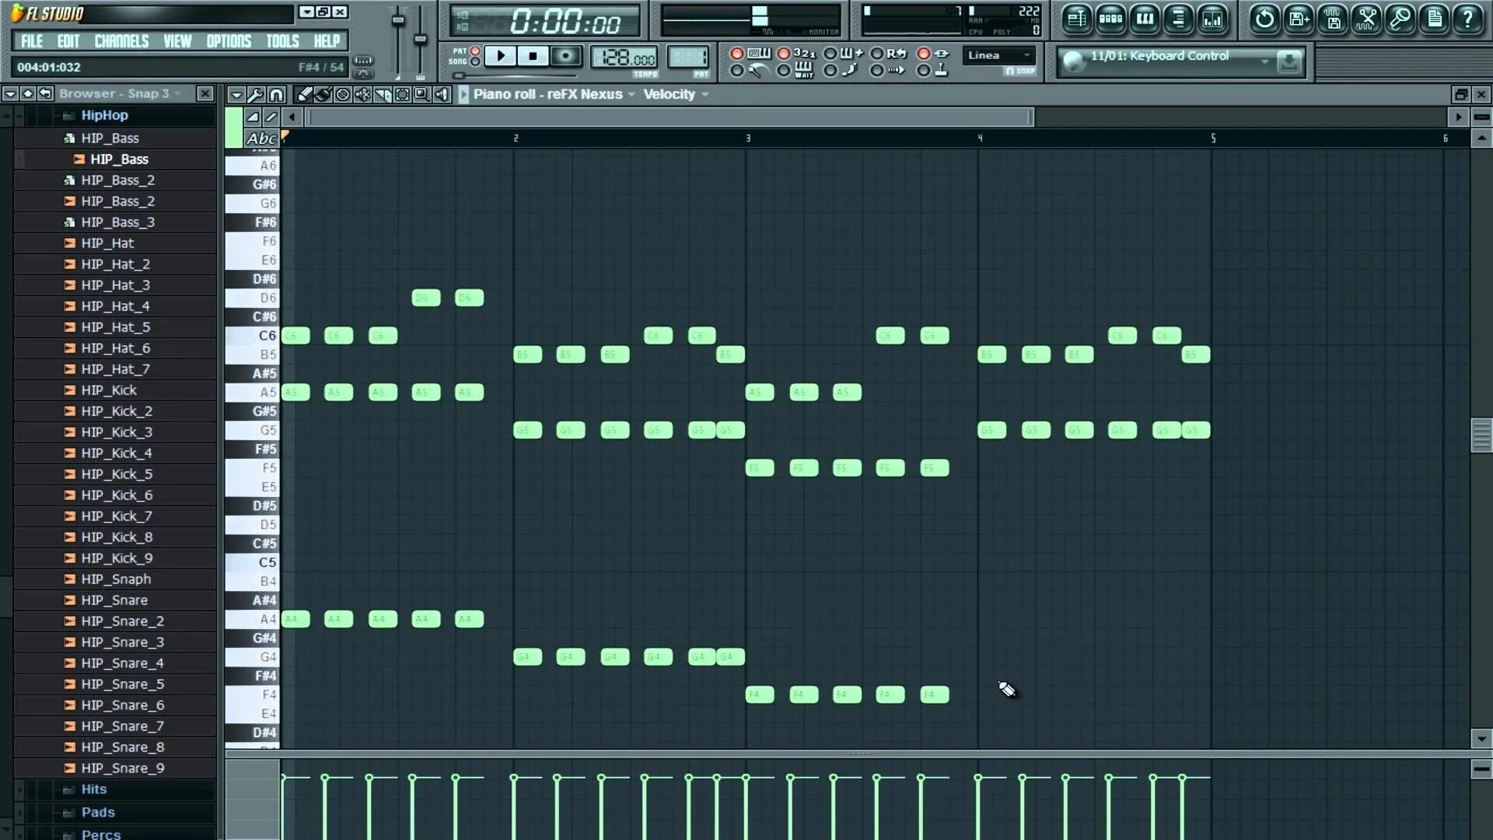Open the Mixer window icon
The image size is (1493, 840).
(x=1212, y=19)
